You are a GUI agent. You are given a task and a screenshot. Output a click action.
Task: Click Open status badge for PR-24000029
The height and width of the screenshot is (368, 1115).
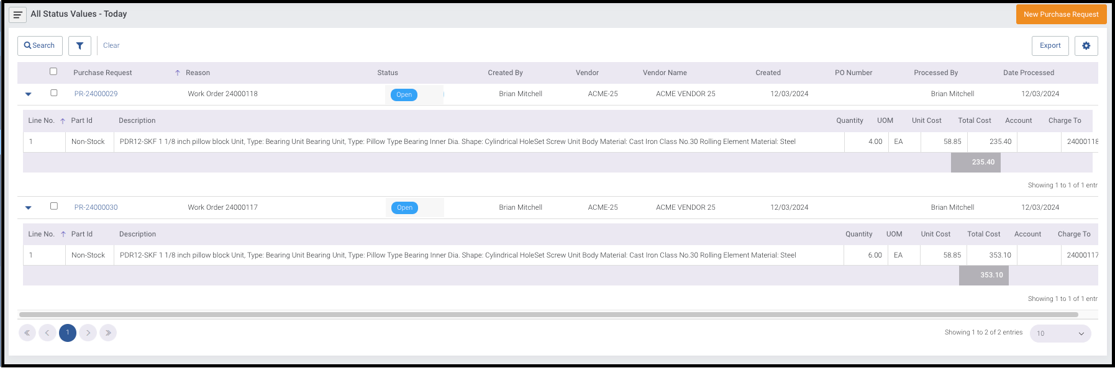click(x=404, y=94)
